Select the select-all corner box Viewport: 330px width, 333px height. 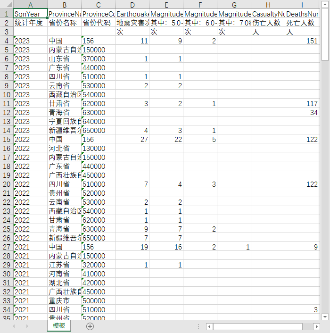pos(7,5)
